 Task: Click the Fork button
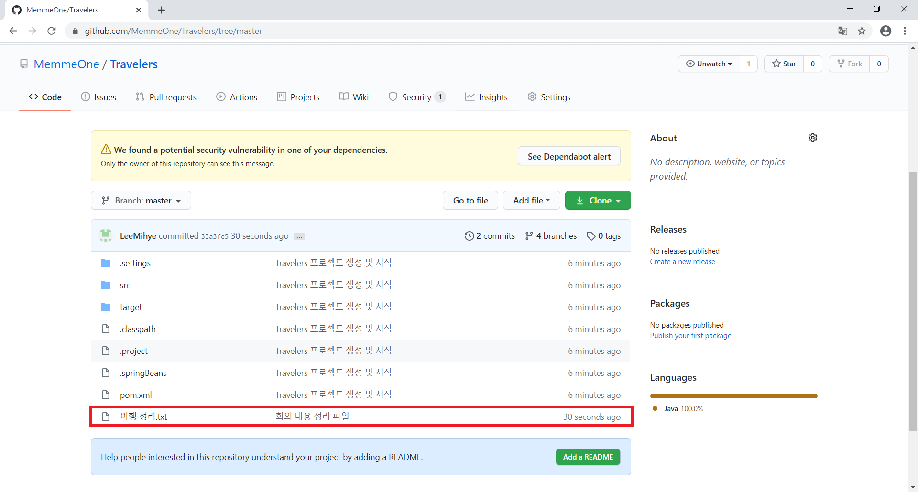click(850, 64)
